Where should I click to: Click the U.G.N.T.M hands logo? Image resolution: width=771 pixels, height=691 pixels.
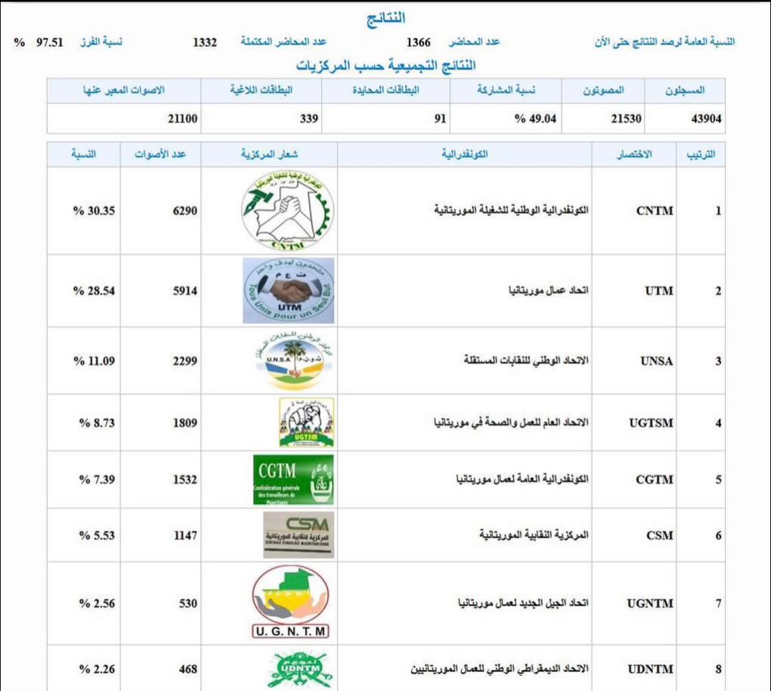(x=291, y=602)
